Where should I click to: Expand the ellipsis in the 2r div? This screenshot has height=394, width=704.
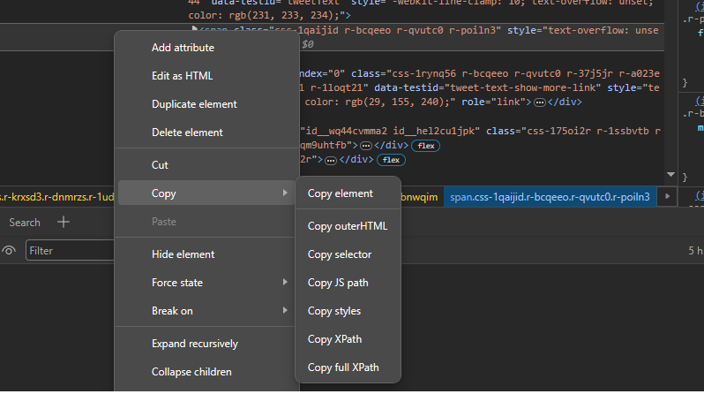click(x=331, y=161)
